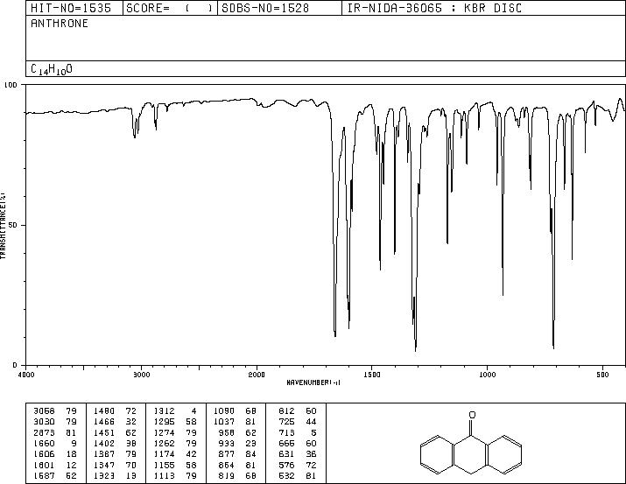Select peak 576 in the table
This screenshot has height=484, width=626.
pos(286,465)
